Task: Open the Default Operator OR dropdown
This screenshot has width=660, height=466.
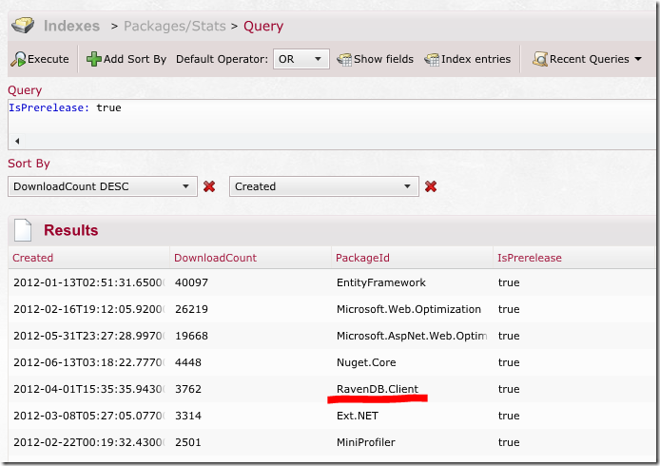Action: click(301, 59)
